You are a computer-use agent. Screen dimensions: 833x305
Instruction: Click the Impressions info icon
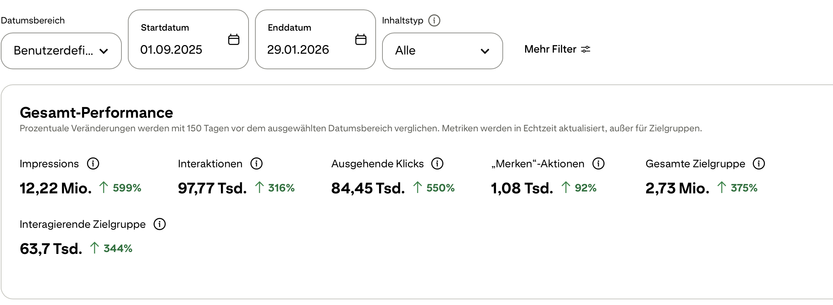pyautogui.click(x=93, y=163)
